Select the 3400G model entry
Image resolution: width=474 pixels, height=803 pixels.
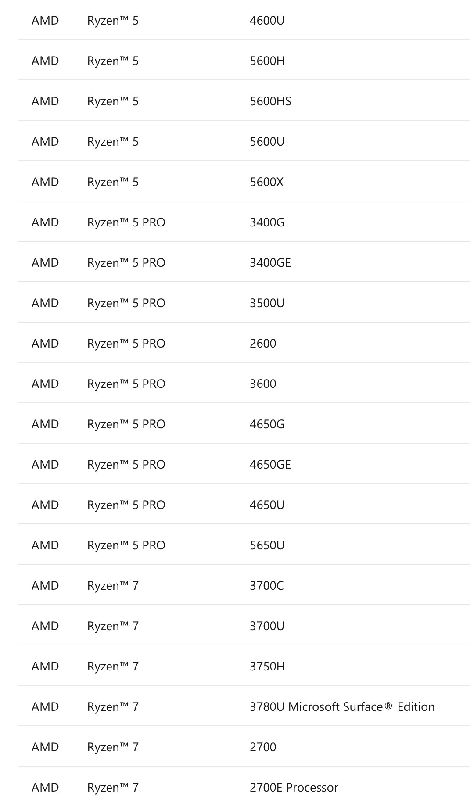pos(267,222)
